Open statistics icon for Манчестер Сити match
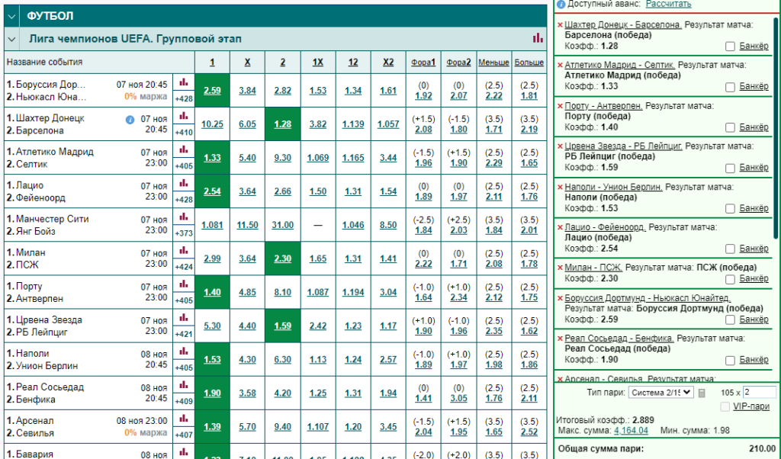Screen dimensions: 781x459 click(184, 217)
